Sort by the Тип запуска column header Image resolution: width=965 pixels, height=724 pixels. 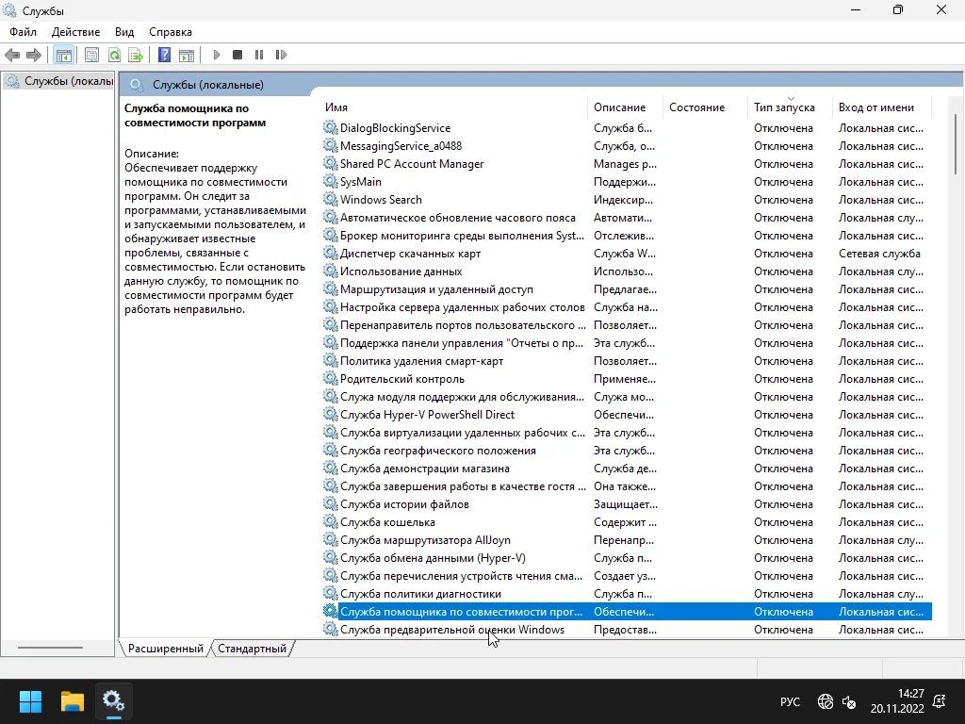[783, 107]
